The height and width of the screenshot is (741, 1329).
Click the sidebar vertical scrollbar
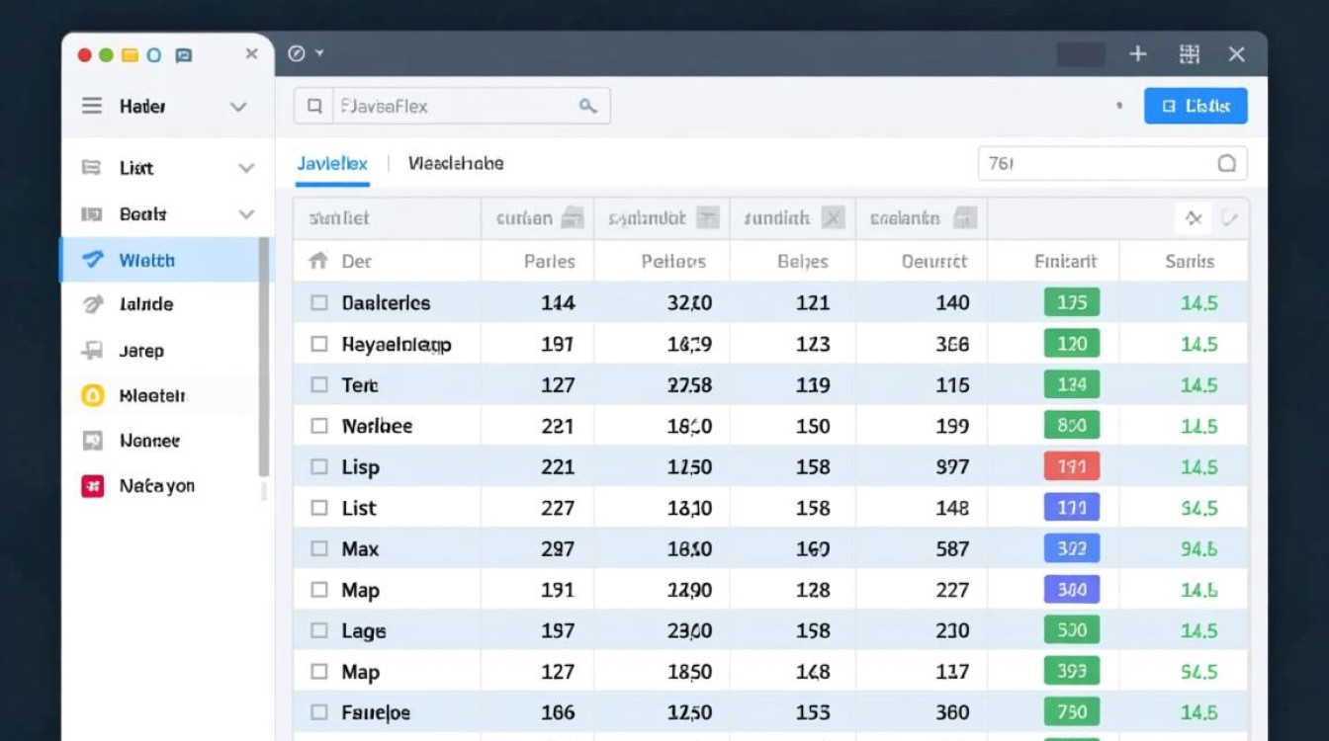point(263,358)
